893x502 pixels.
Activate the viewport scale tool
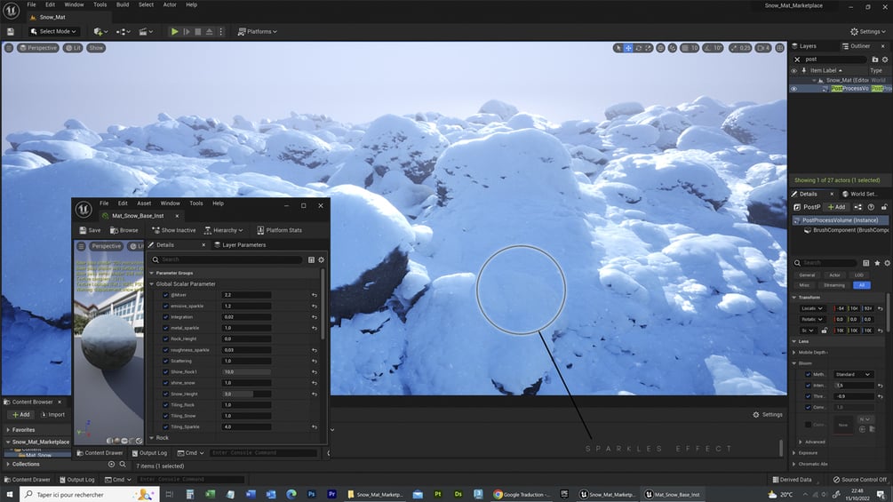click(648, 48)
